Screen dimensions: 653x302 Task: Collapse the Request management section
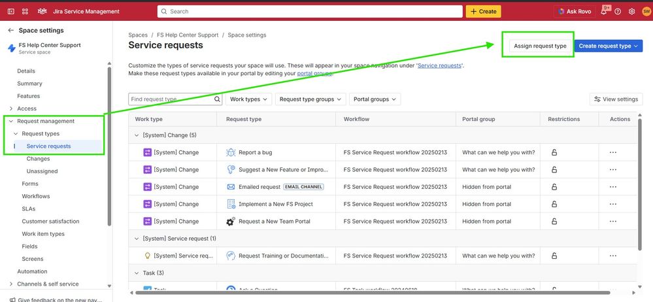(11, 121)
